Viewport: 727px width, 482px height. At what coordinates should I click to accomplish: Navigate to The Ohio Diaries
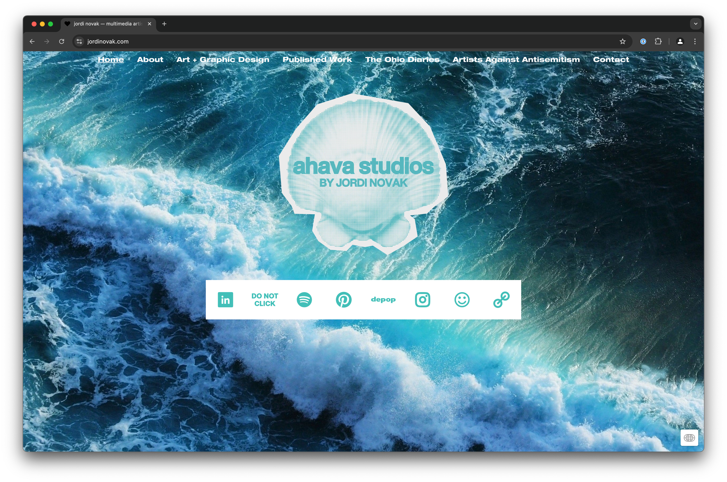coord(402,60)
